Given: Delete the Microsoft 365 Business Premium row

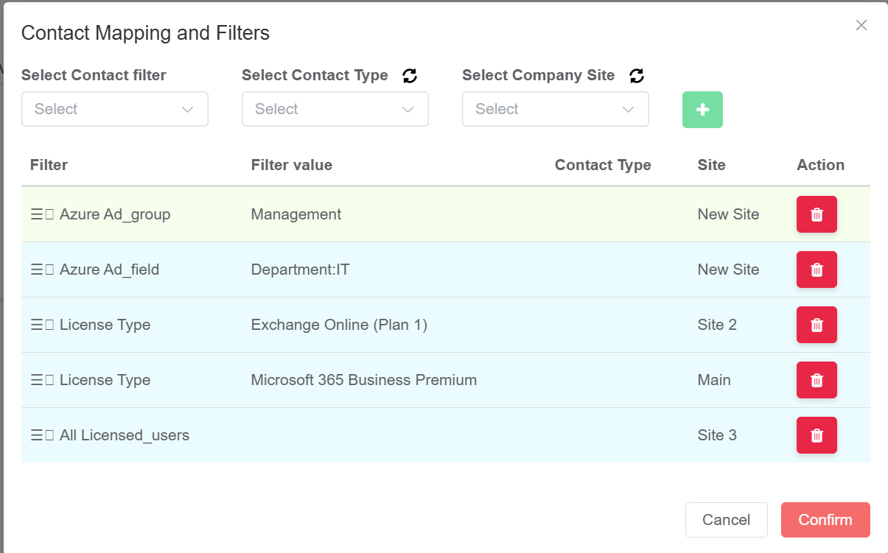Looking at the screenshot, I should point(817,380).
